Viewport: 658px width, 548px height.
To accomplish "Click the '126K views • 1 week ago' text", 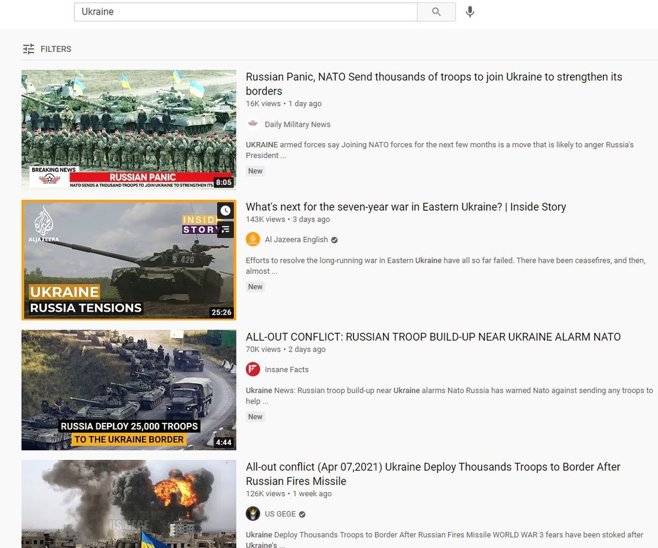I will [x=289, y=494].
